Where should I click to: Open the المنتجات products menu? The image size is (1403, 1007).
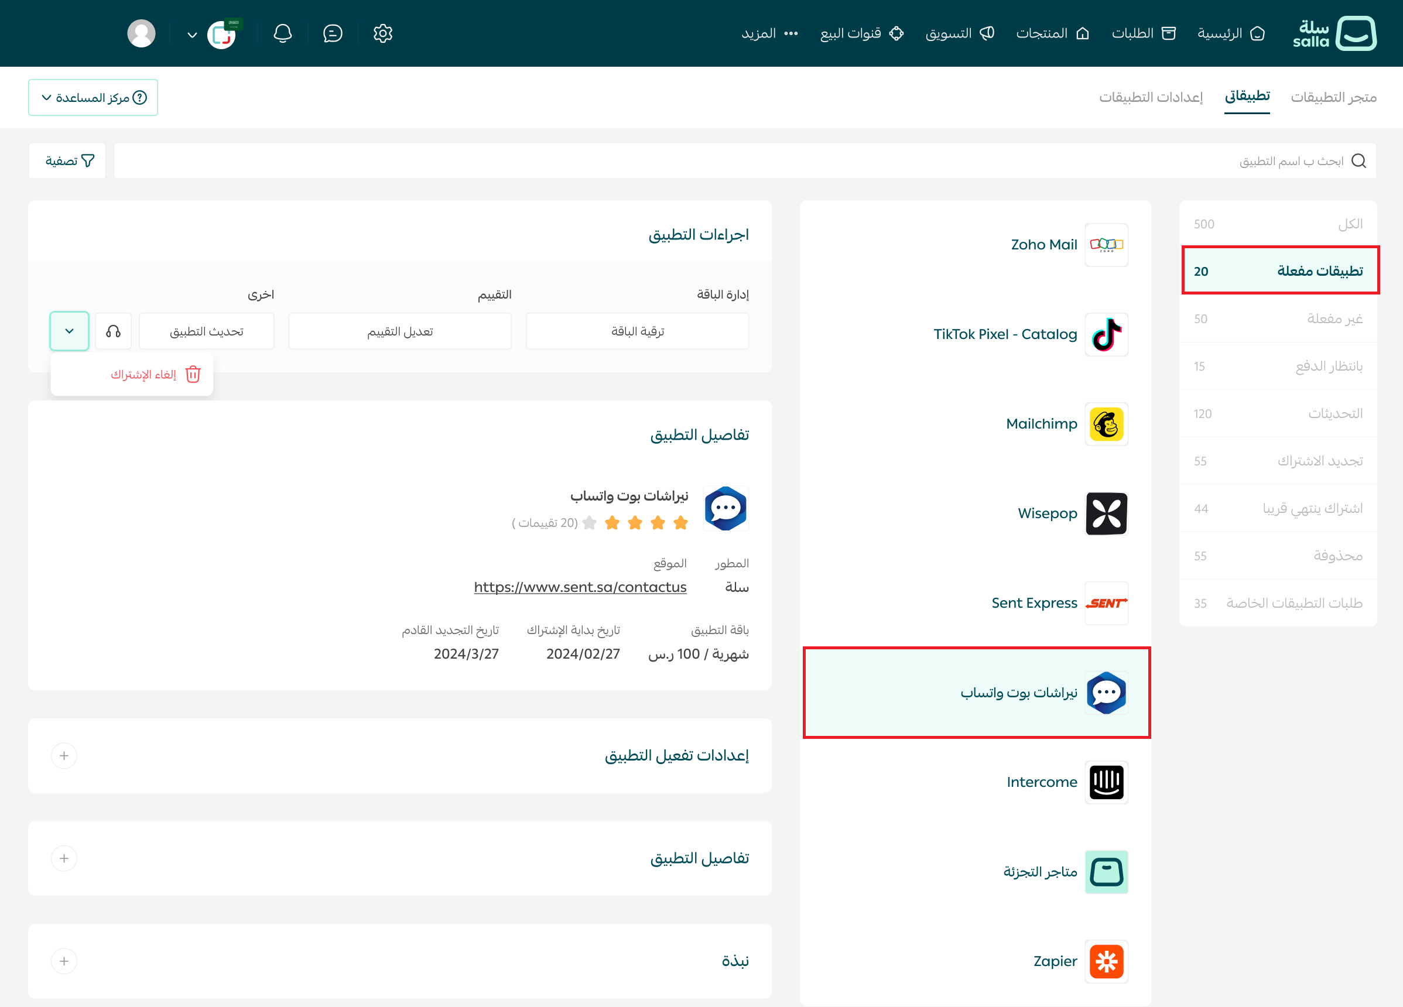pos(1052,33)
